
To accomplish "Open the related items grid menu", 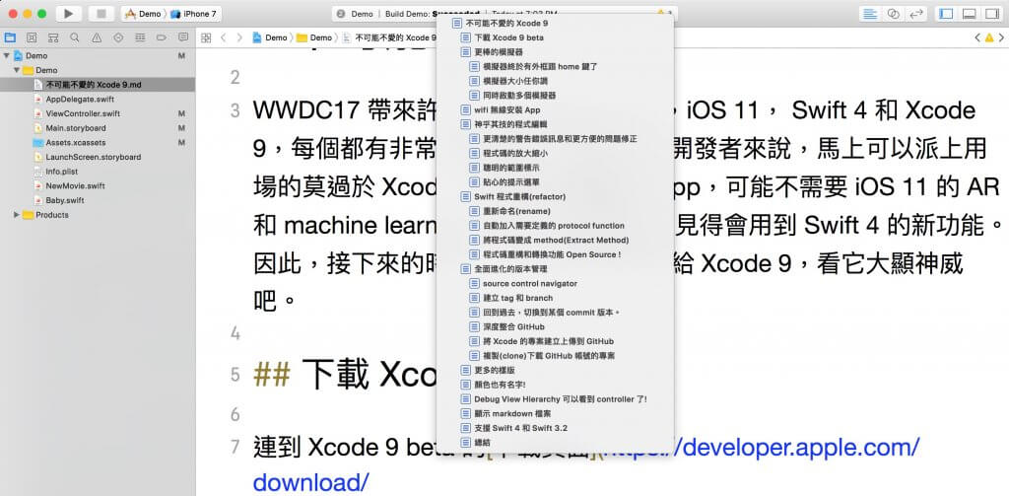I will 206,37.
